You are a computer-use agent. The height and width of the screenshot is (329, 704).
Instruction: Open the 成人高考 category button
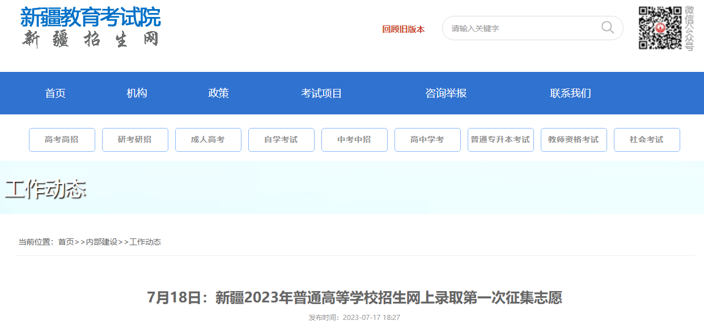[x=208, y=140]
